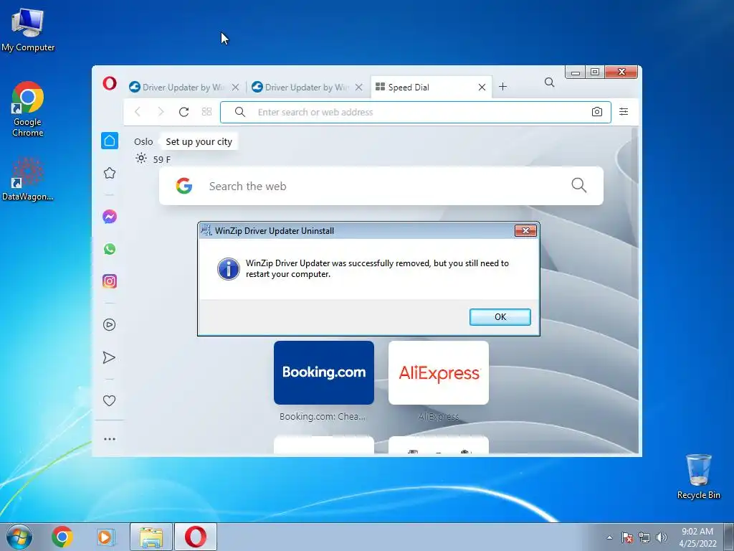
Task: Close the Opera browser window
Action: 621,72
